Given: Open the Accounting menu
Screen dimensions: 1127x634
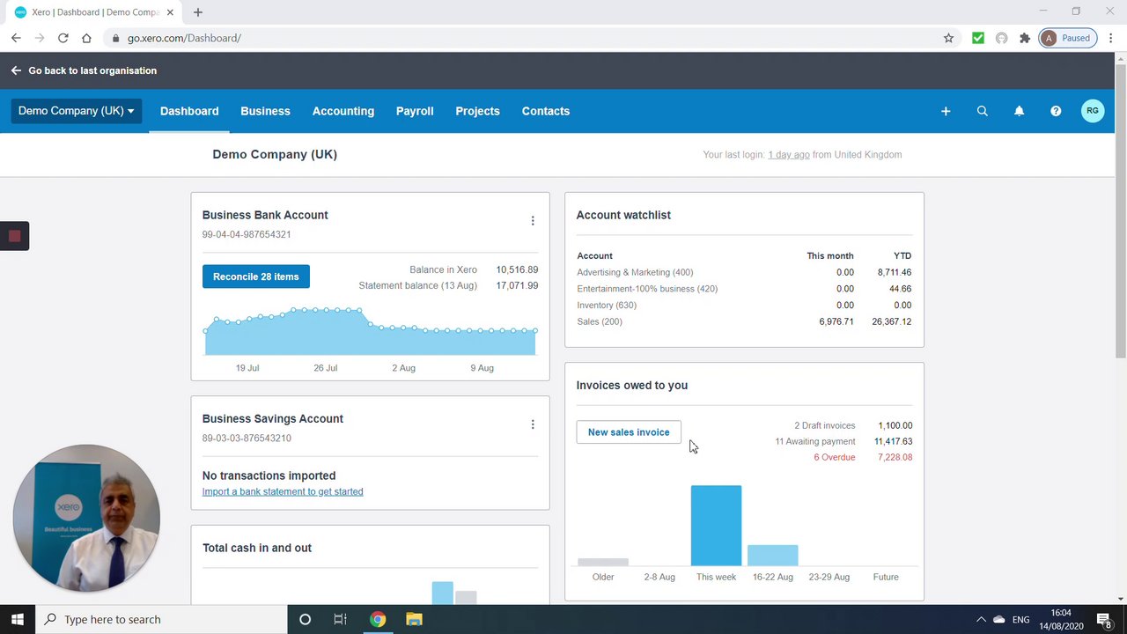Looking at the screenshot, I should [343, 111].
